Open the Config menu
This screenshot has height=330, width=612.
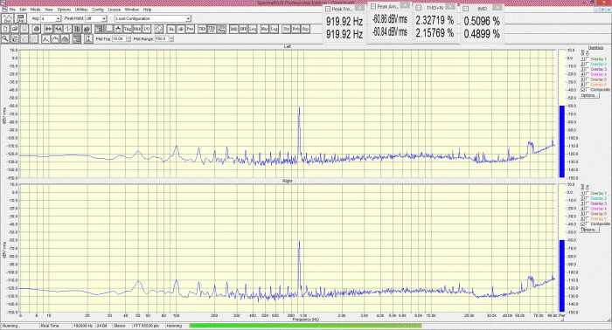click(98, 10)
